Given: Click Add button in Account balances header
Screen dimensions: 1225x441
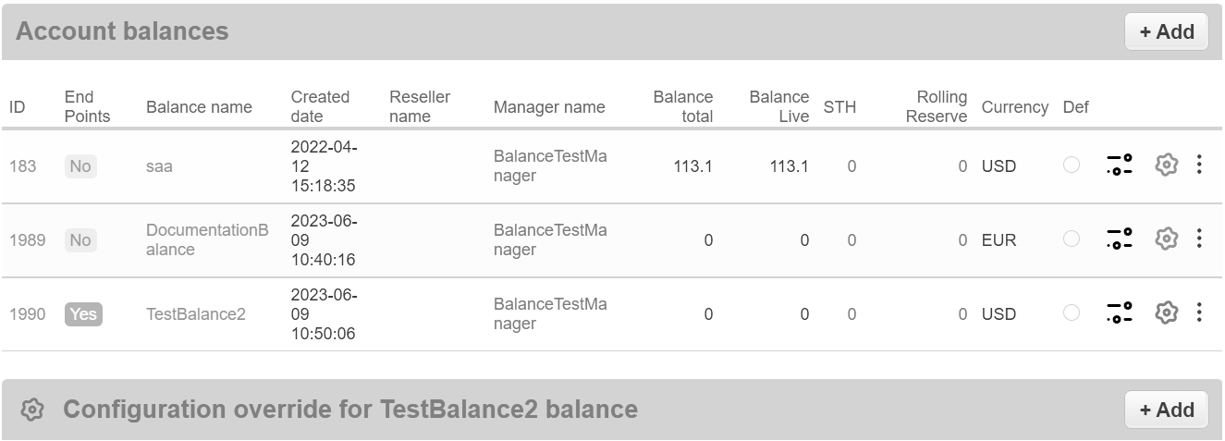Looking at the screenshot, I should click(1166, 31).
